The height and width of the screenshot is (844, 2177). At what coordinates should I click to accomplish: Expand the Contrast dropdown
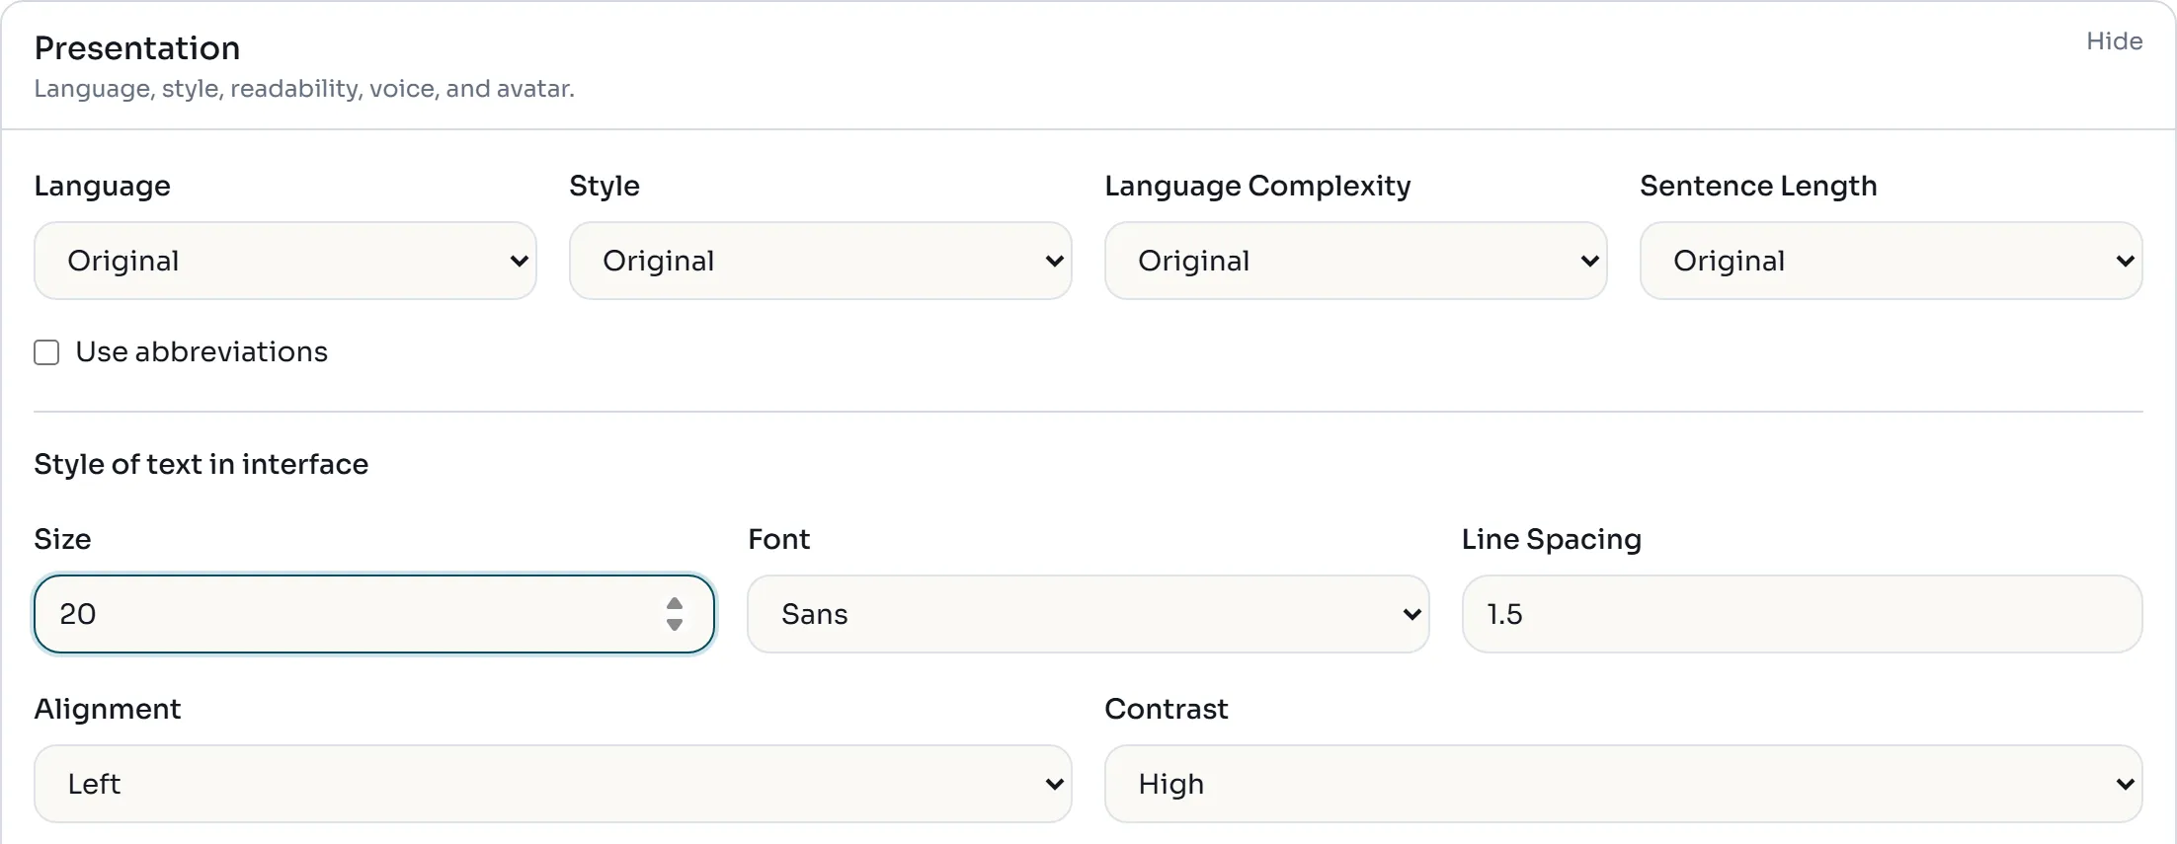click(x=1624, y=784)
